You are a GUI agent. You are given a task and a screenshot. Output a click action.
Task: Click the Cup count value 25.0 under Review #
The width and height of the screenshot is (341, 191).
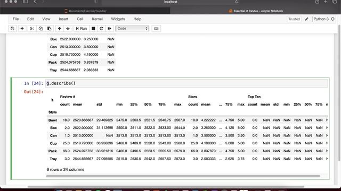point(66,143)
